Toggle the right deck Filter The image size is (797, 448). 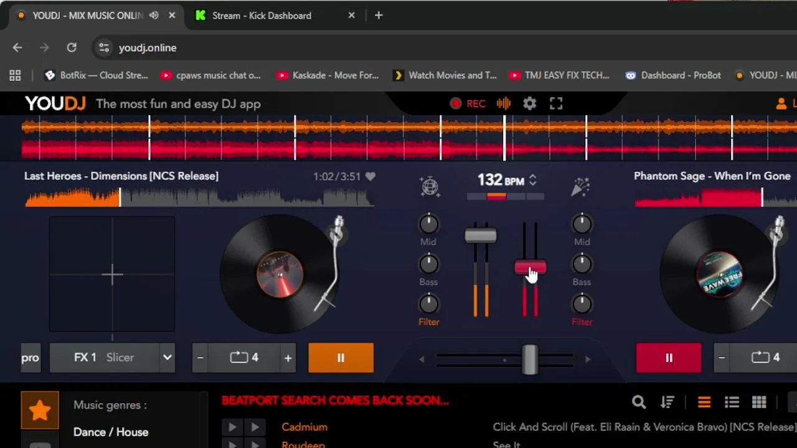pyautogui.click(x=582, y=322)
